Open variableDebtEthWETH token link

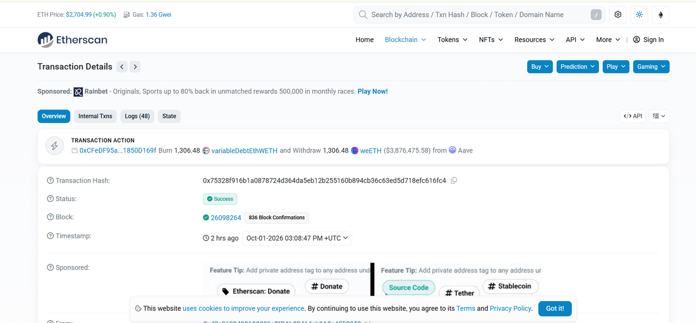pos(244,151)
